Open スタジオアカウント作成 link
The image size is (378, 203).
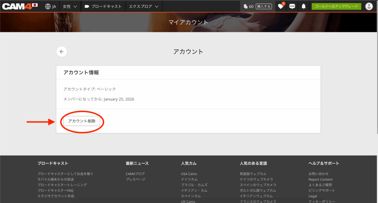[x=56, y=196]
